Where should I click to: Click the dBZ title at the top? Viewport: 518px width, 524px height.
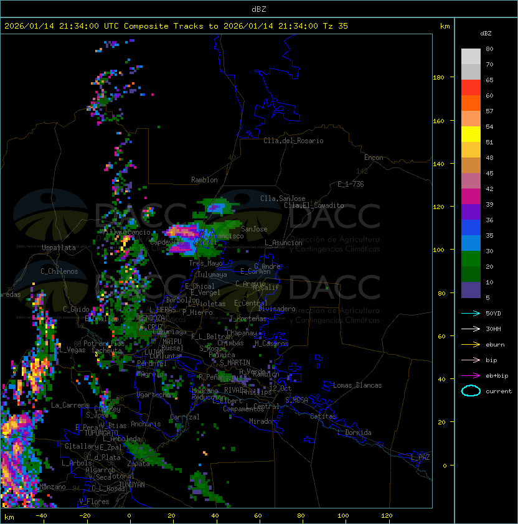point(259,9)
